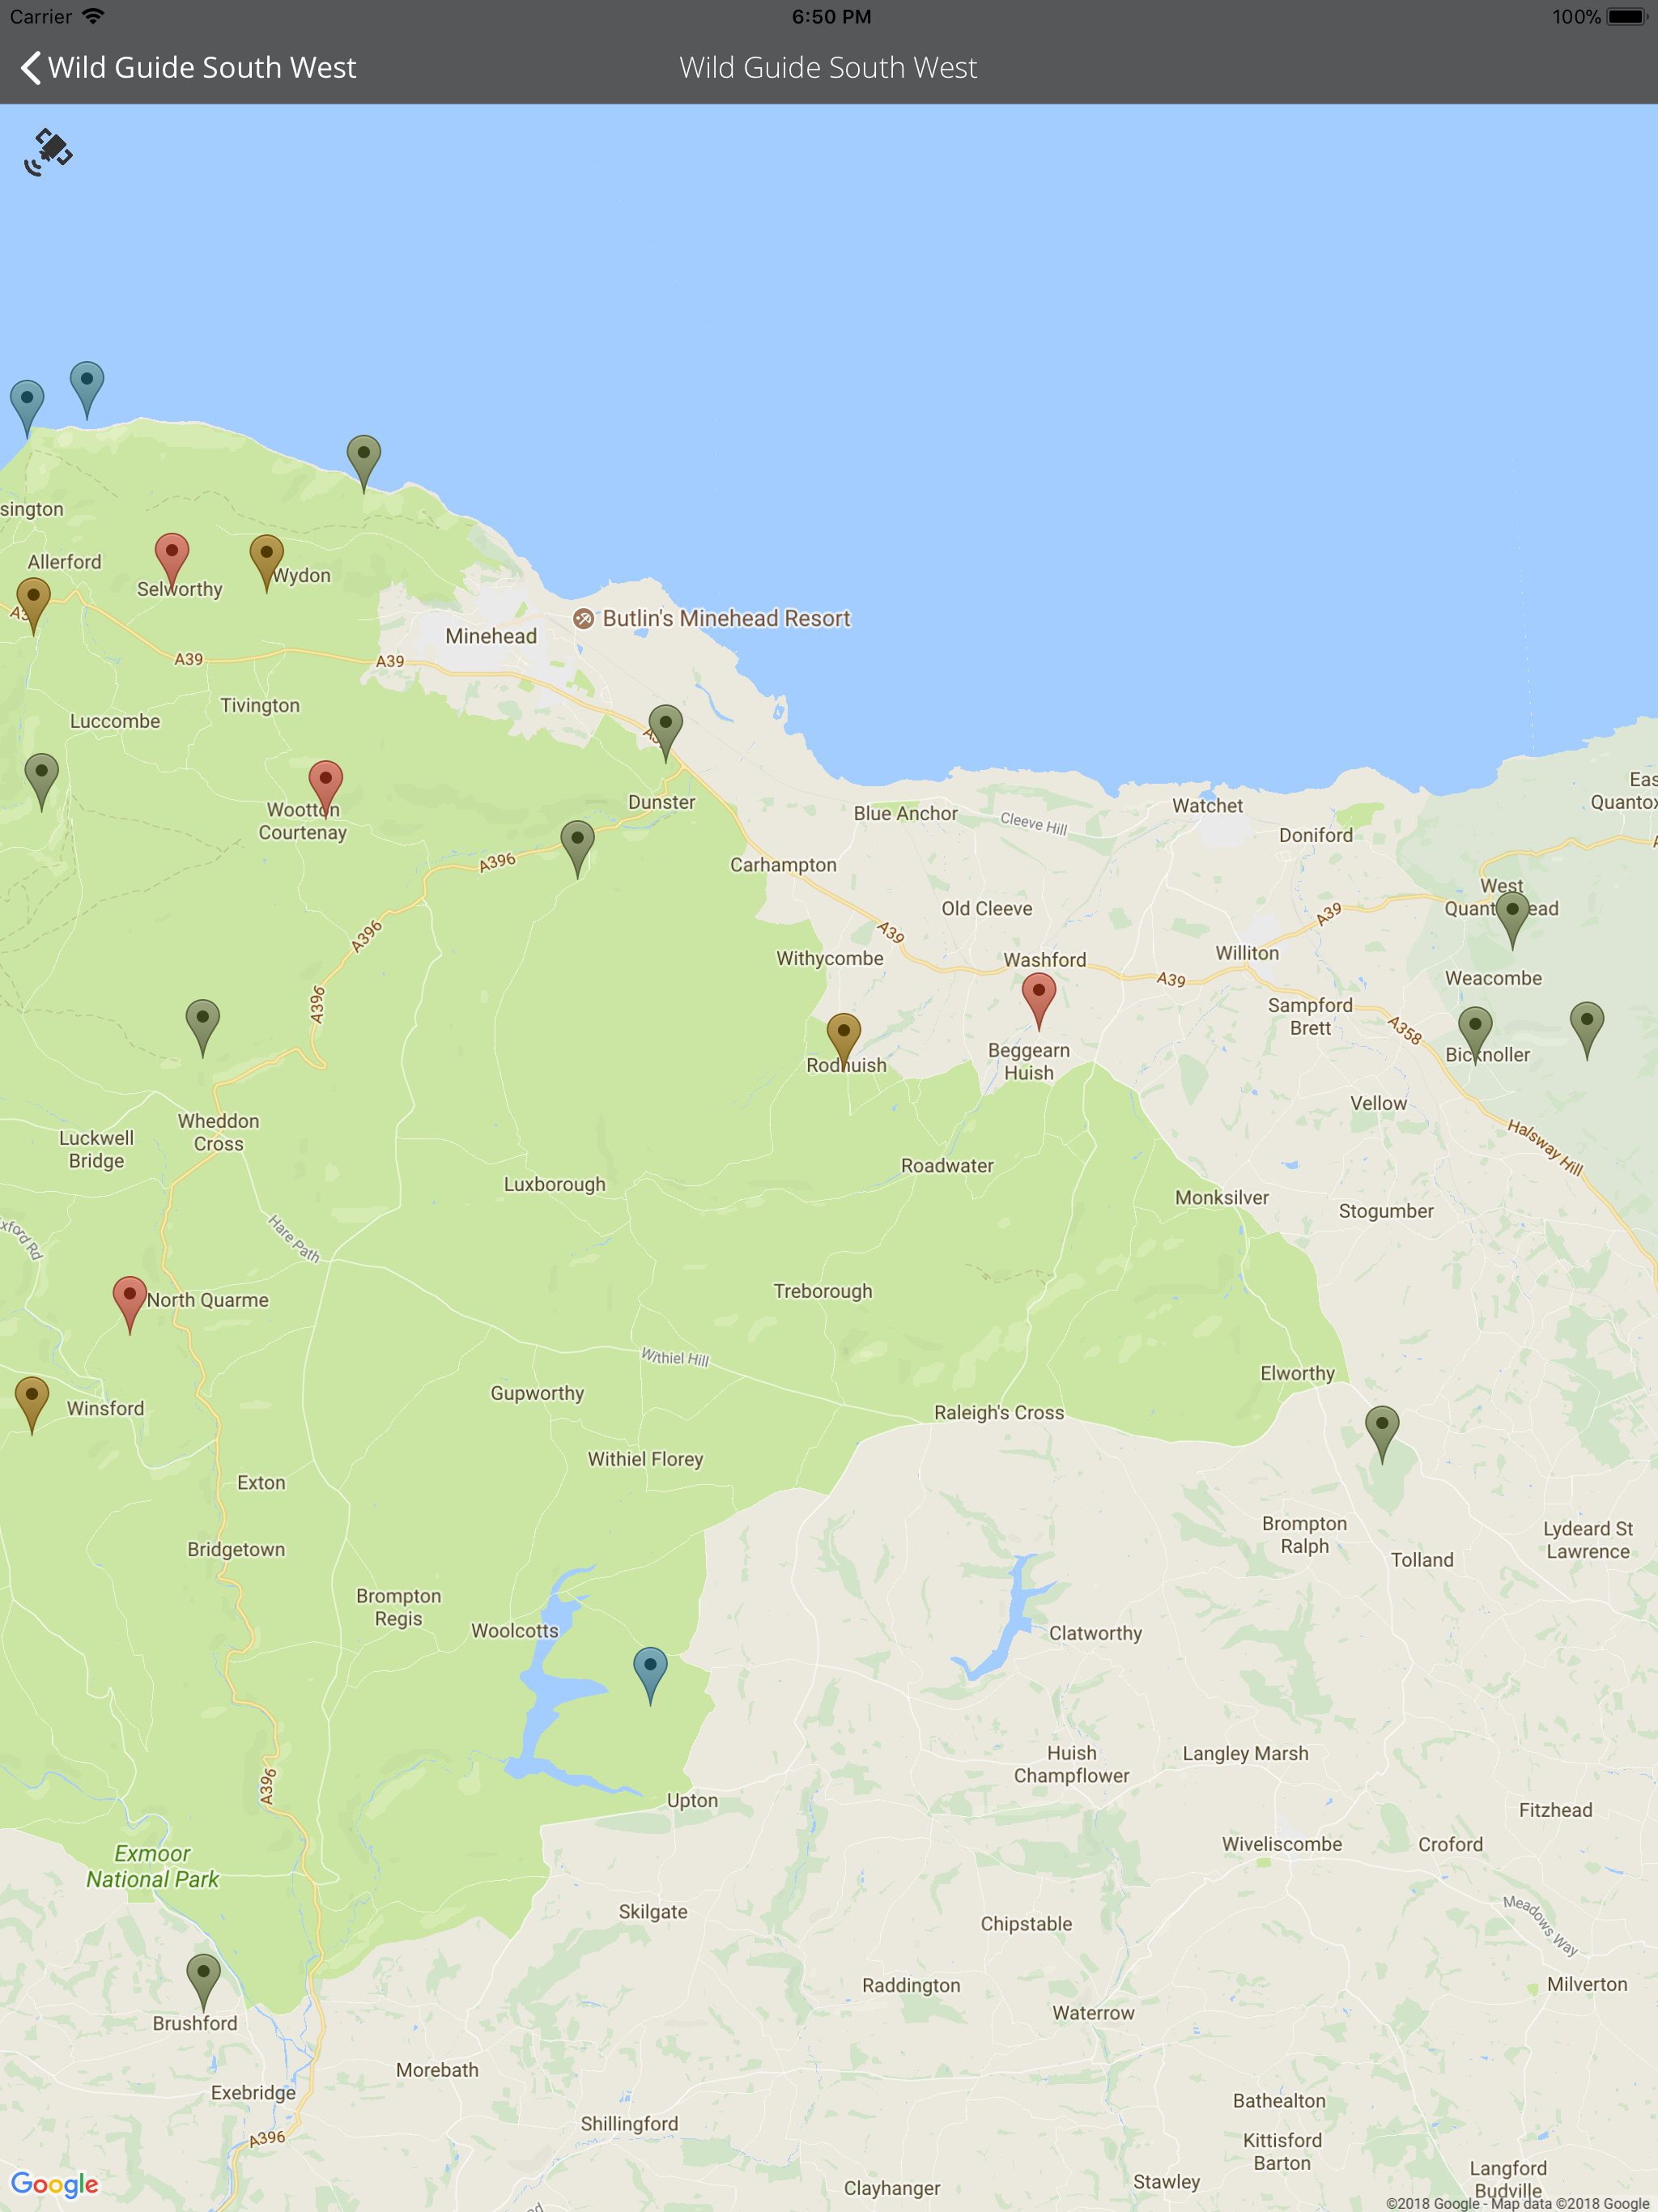This screenshot has height=2212, width=1658.
Task: Tap the leftmost blue pin at screen edge
Action: [x=27, y=409]
